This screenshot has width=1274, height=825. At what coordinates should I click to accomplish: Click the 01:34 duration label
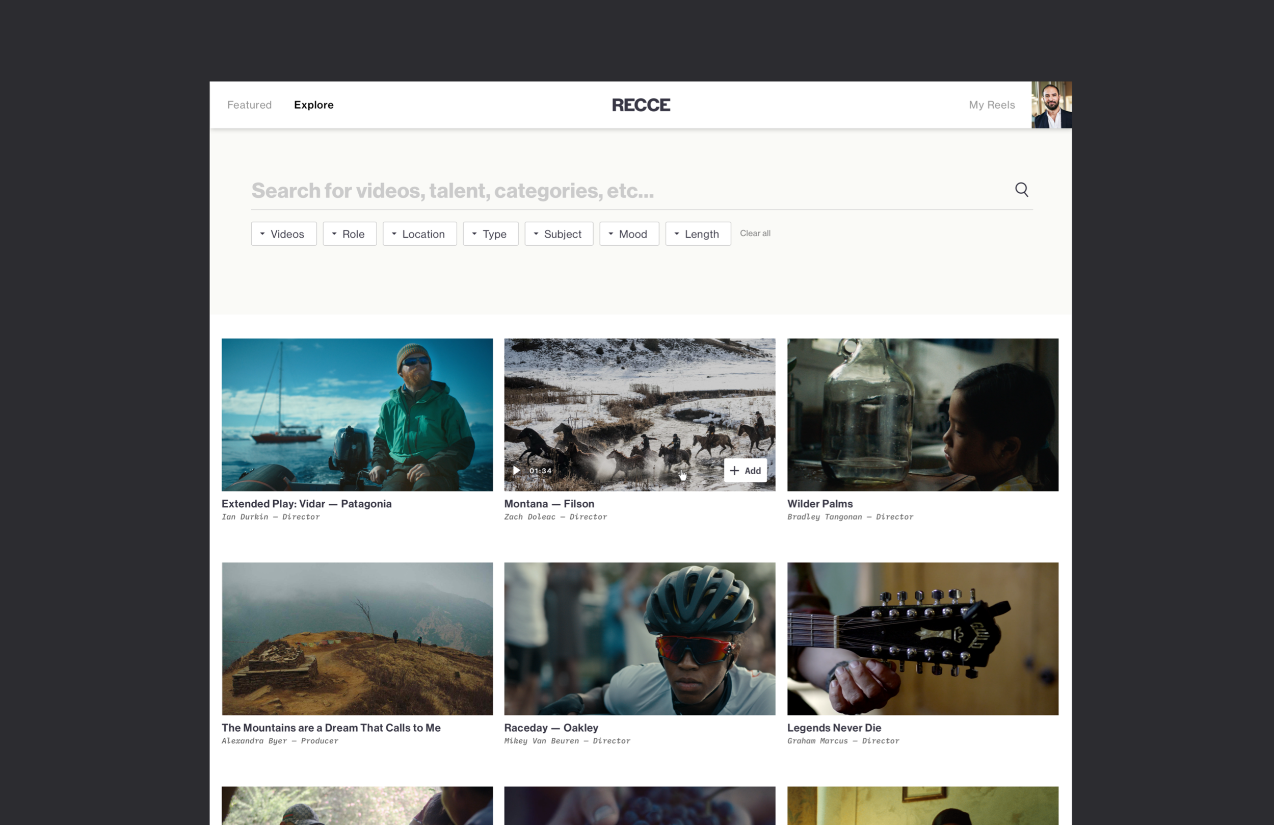point(540,471)
